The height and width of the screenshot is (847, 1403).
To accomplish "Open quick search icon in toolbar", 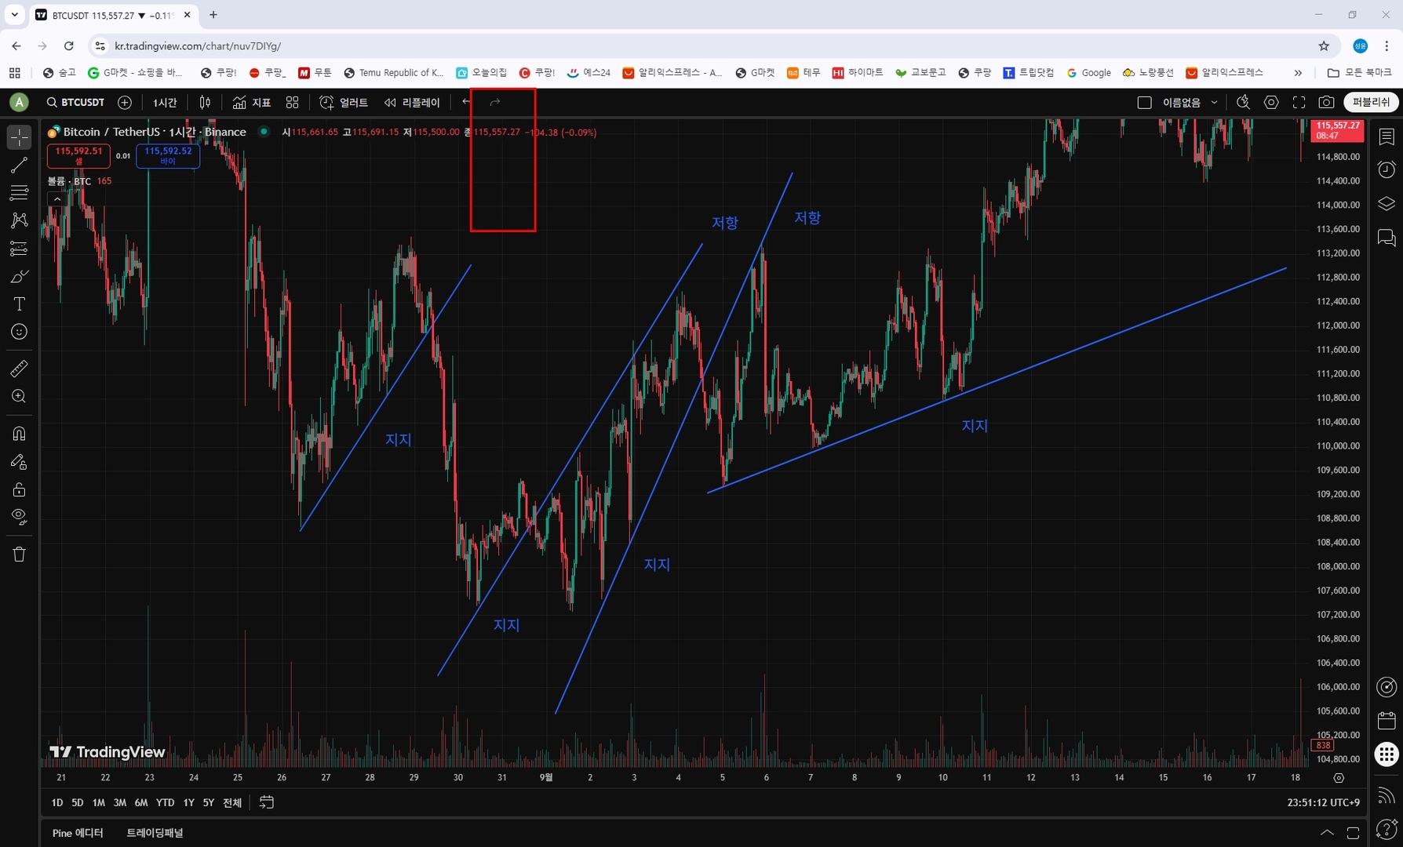I will click(1243, 102).
